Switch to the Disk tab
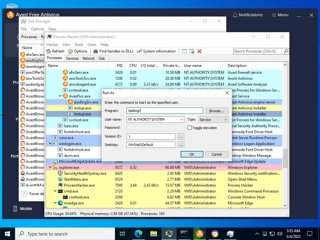This screenshot has height=240, width=320. pos(102,58)
